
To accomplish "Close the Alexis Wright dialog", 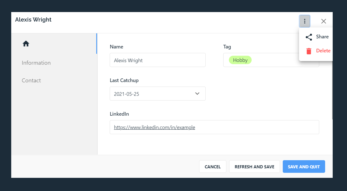I will tap(324, 21).
